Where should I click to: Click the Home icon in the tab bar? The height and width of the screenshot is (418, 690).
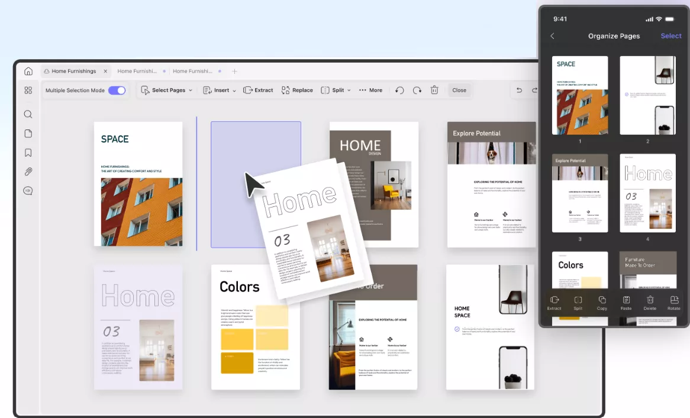(x=28, y=72)
